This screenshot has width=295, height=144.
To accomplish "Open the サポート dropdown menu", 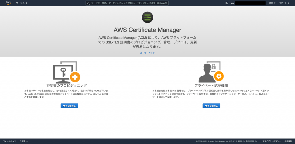I will coord(284,3).
